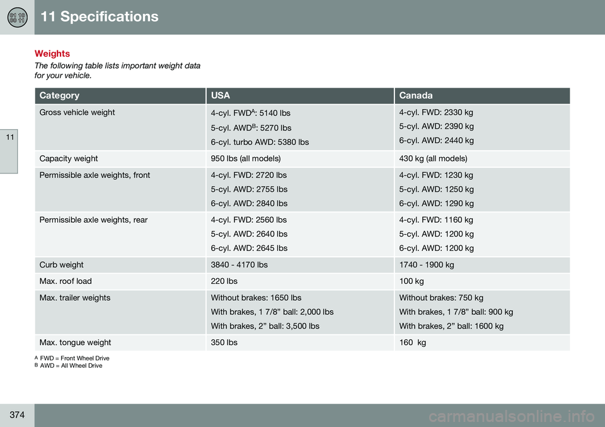
Task: Click '6-cyl. turbo AWD: 5380 lbs' value
Action: [260, 142]
